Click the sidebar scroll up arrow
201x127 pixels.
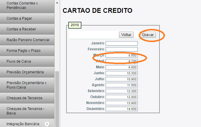[57, 2]
